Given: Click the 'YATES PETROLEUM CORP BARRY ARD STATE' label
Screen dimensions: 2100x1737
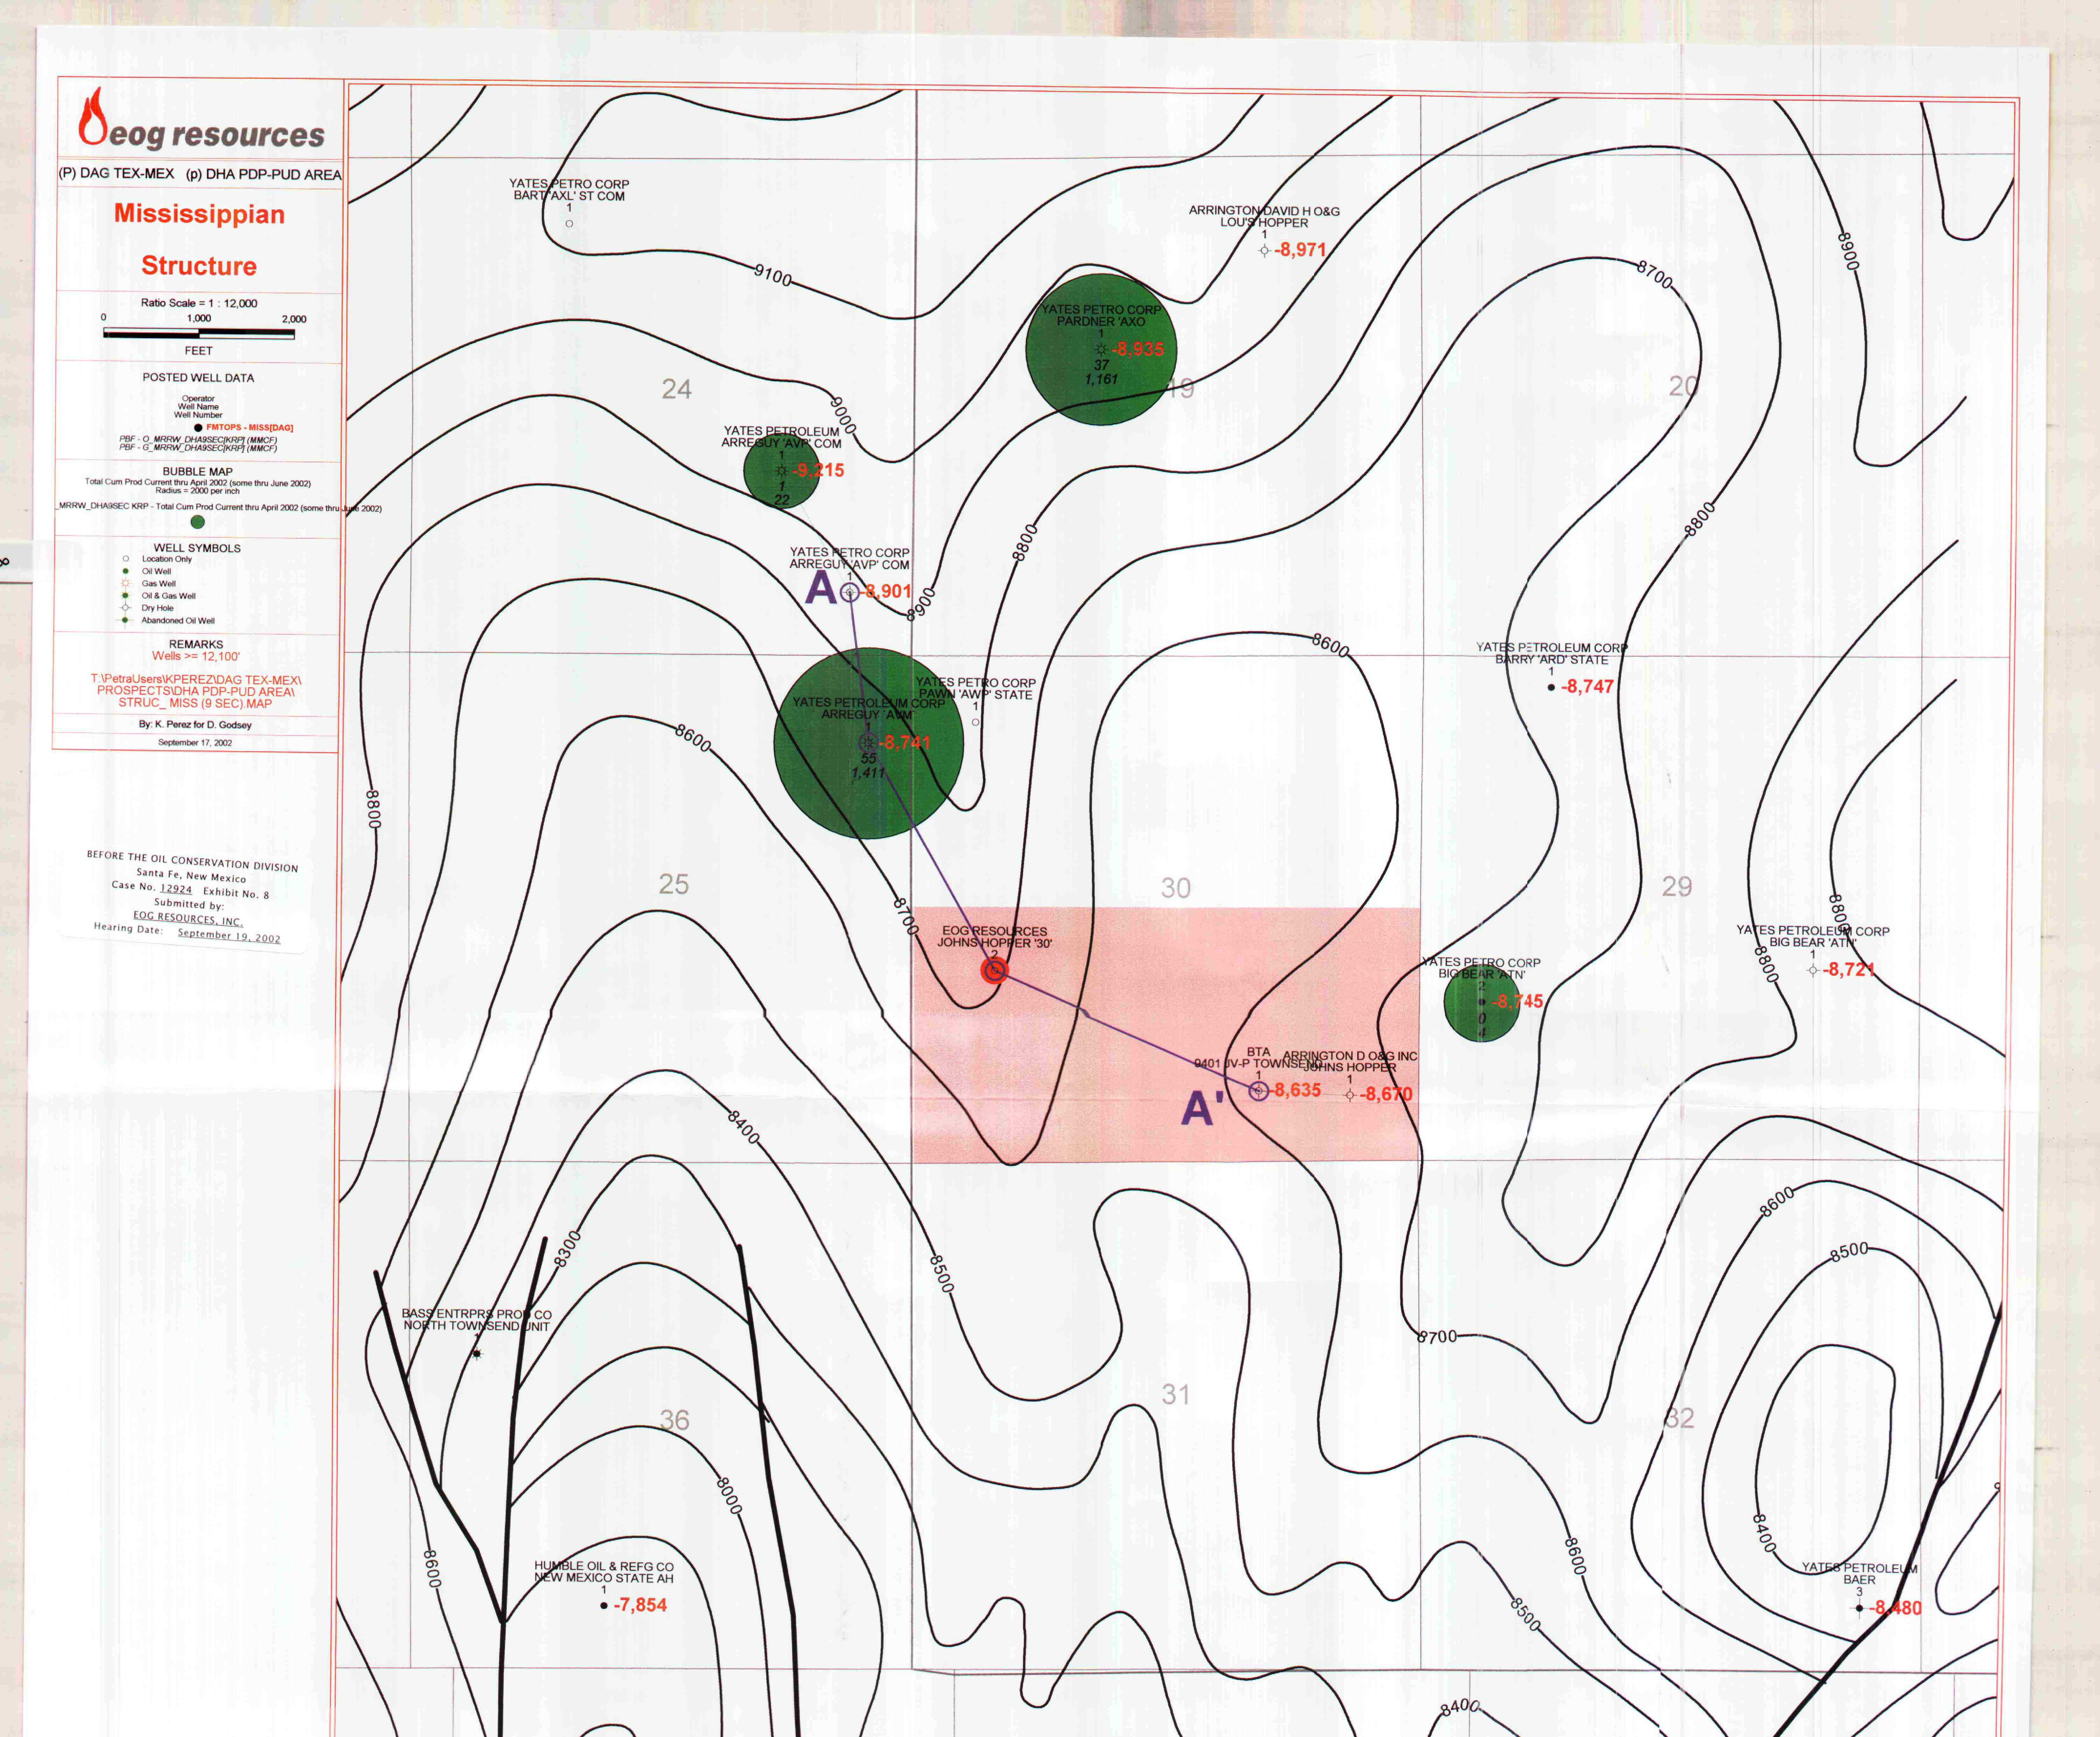Looking at the screenshot, I should pyautogui.click(x=1552, y=654).
